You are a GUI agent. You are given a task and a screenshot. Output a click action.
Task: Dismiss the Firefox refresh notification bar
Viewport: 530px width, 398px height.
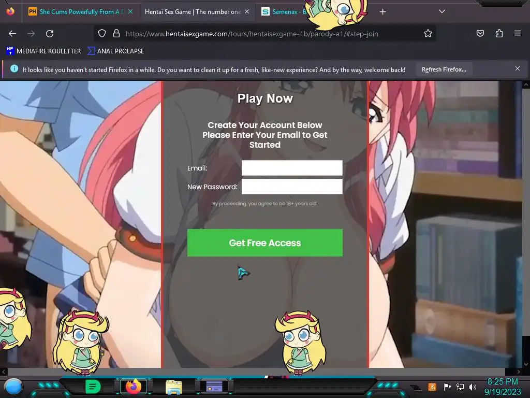pyautogui.click(x=518, y=69)
